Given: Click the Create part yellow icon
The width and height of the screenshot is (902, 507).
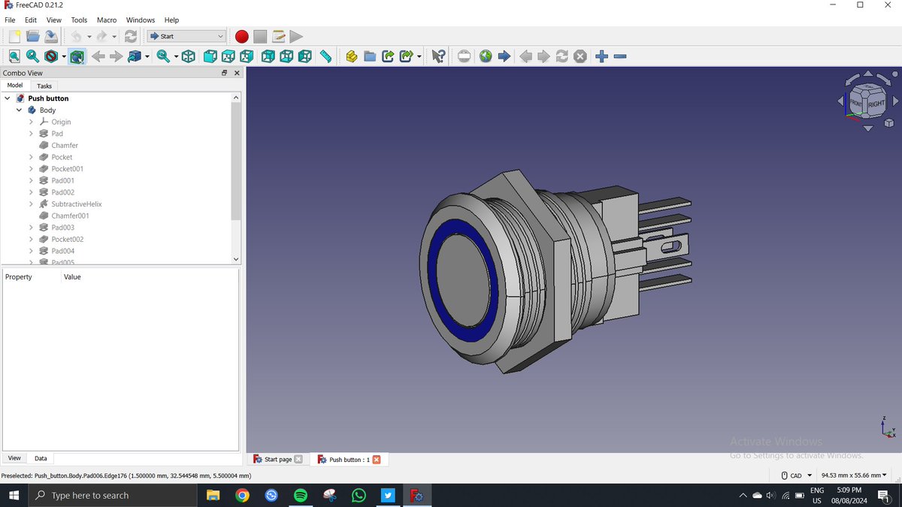Looking at the screenshot, I should (x=351, y=56).
